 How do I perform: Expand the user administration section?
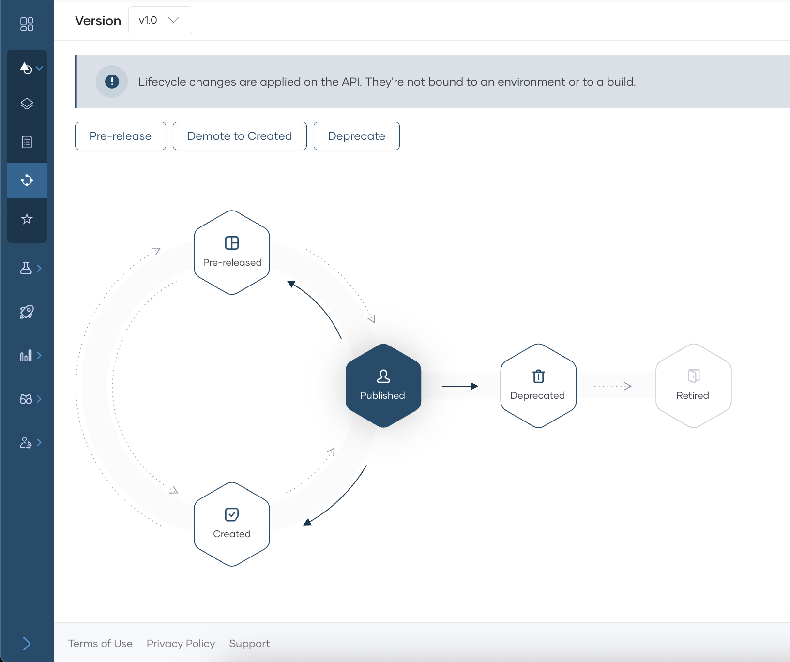(x=27, y=442)
